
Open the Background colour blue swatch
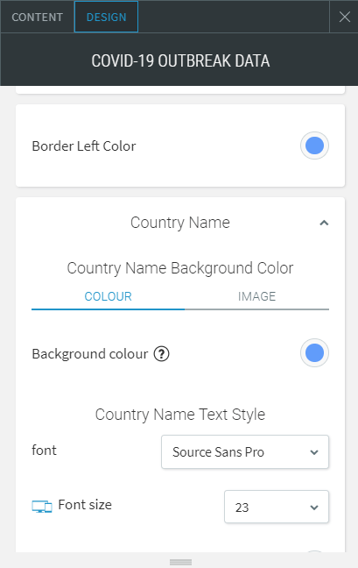314,353
